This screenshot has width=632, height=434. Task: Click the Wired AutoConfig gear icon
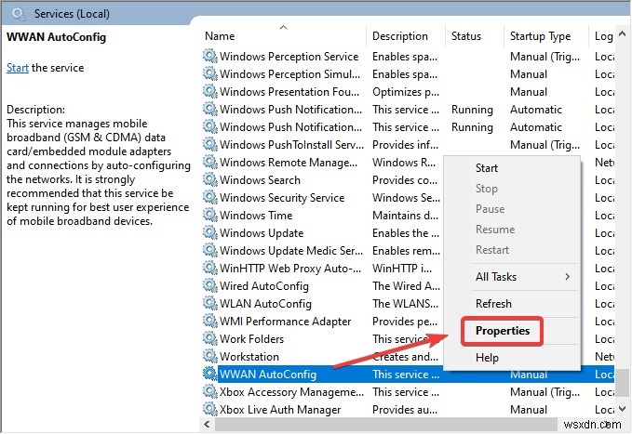pos(210,285)
